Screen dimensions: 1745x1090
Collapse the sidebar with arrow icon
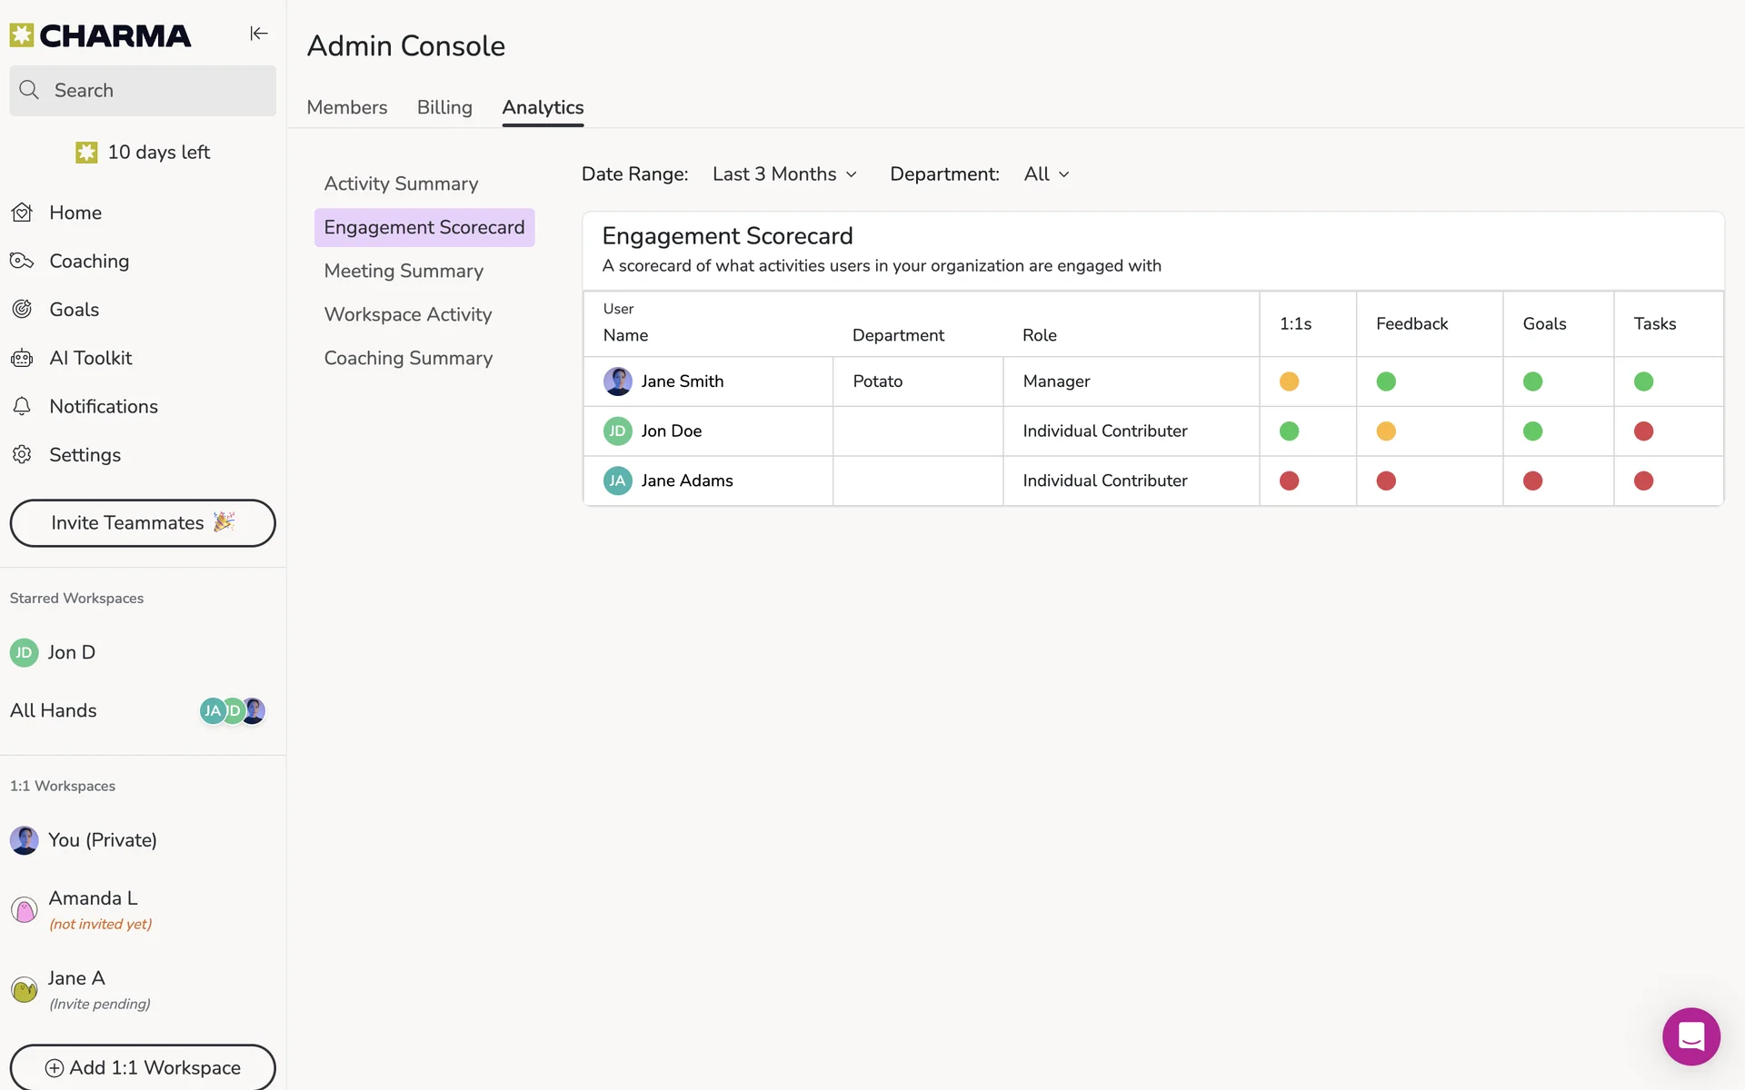259,34
